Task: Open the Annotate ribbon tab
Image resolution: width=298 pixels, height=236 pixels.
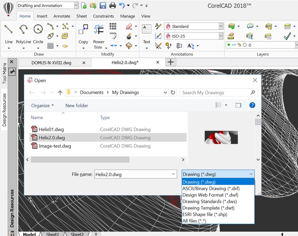Action: (62, 16)
